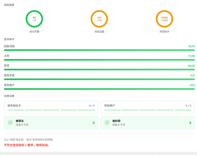Click the 活跃程度 section heading

point(9,5)
